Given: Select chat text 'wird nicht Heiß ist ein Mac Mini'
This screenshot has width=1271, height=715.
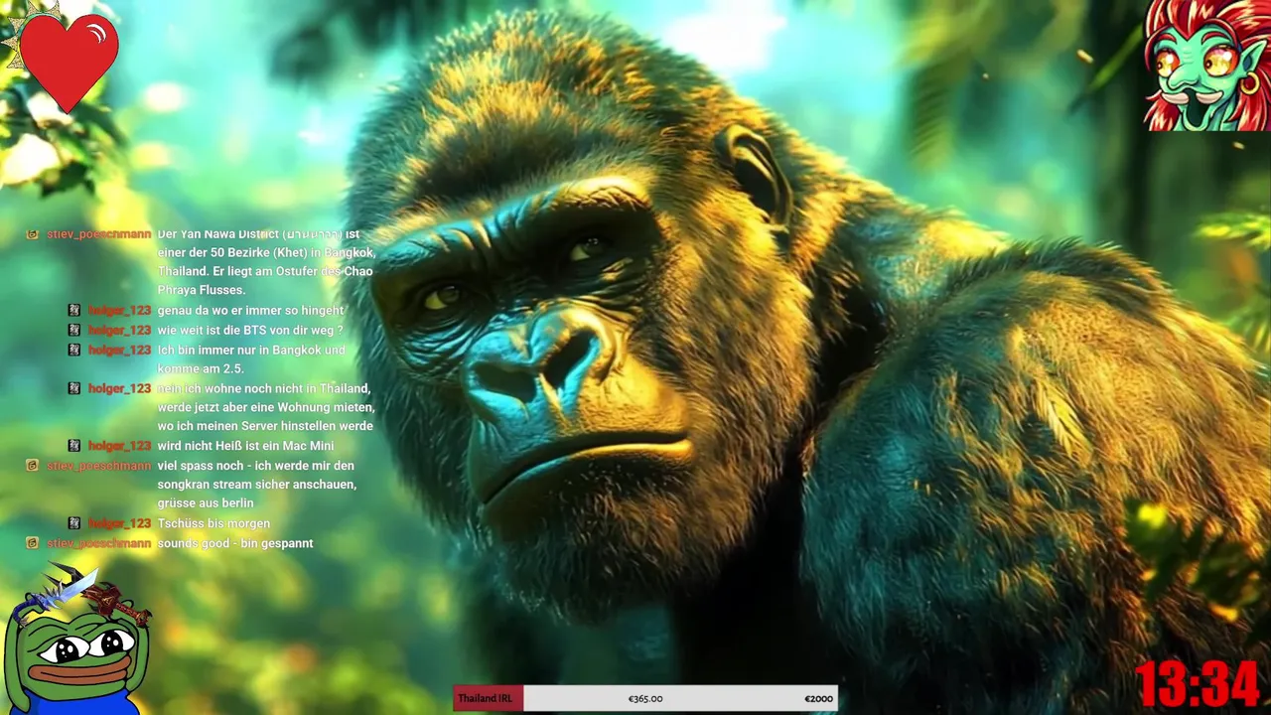Looking at the screenshot, I should (245, 446).
